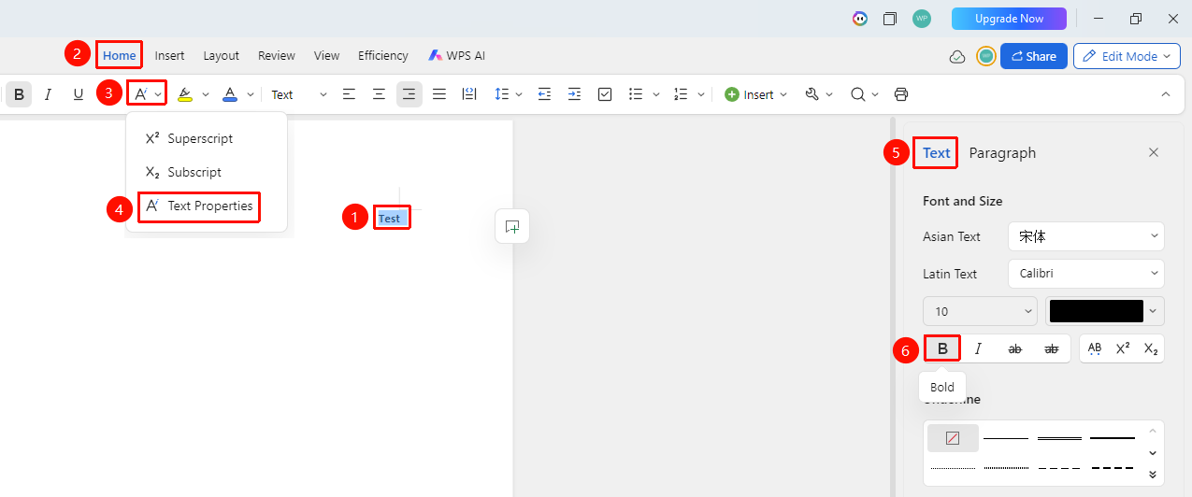The width and height of the screenshot is (1192, 497).
Task: Toggle Bold in the main toolbar
Action: coord(19,94)
